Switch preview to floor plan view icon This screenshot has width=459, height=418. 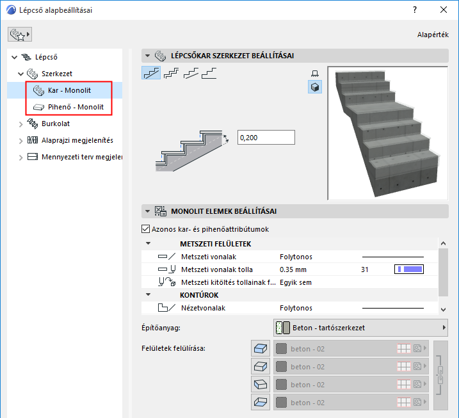(315, 74)
